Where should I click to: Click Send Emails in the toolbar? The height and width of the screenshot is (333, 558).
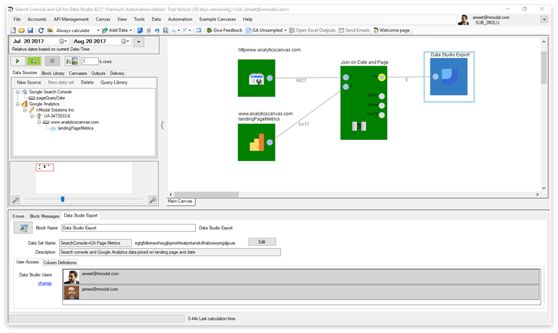coord(354,31)
